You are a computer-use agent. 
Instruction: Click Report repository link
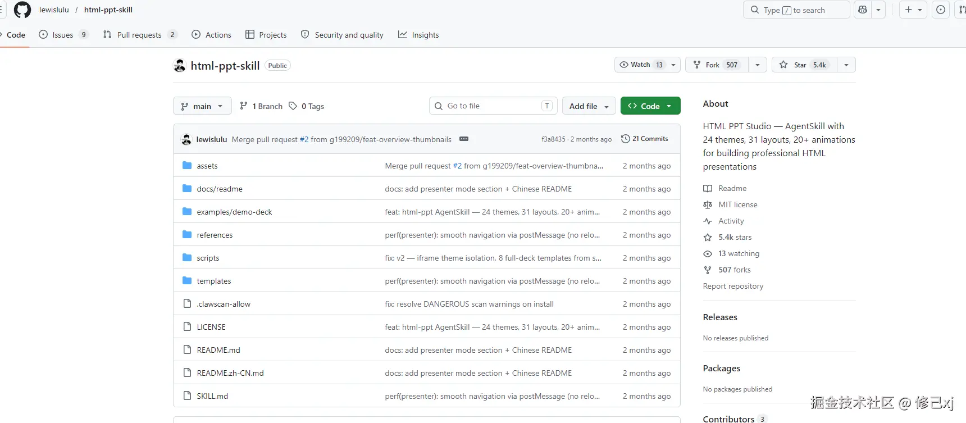733,286
